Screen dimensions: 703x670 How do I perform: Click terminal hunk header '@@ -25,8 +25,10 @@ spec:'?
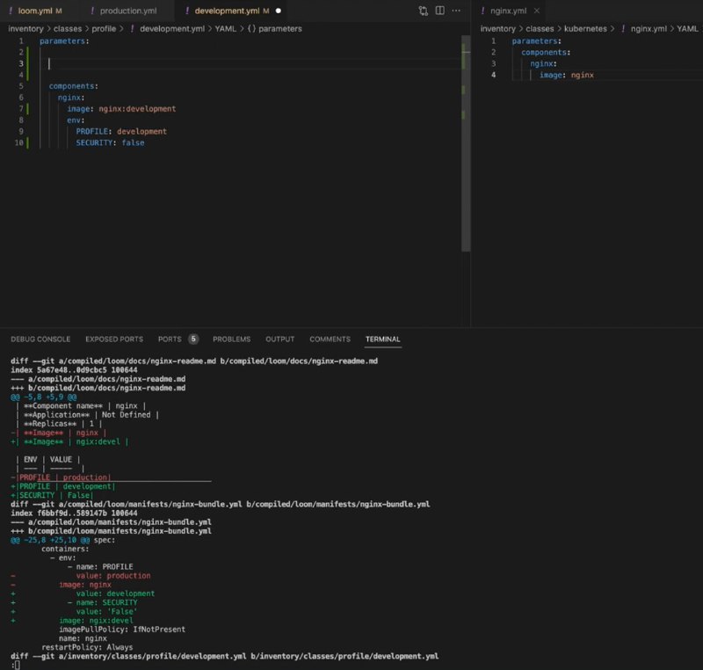pos(62,540)
